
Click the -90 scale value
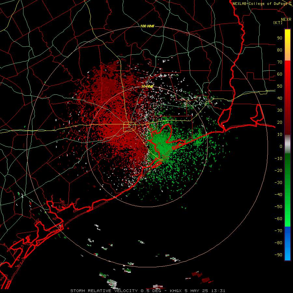(278, 255)
